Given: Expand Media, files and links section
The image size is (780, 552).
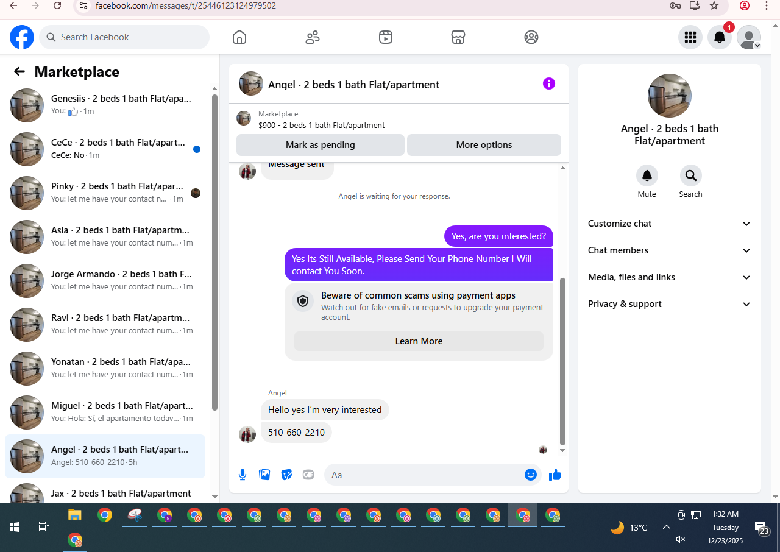Looking at the screenshot, I should 669,277.
